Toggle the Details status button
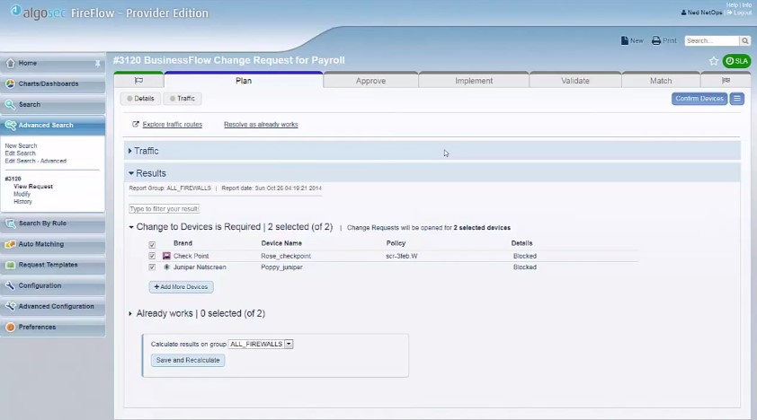The height and width of the screenshot is (420, 757). 140,99
